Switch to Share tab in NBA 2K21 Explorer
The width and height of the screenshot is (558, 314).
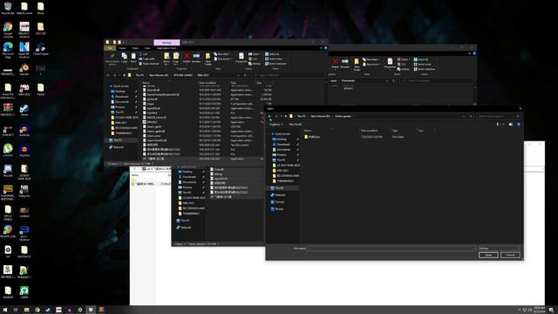pyautogui.click(x=135, y=48)
